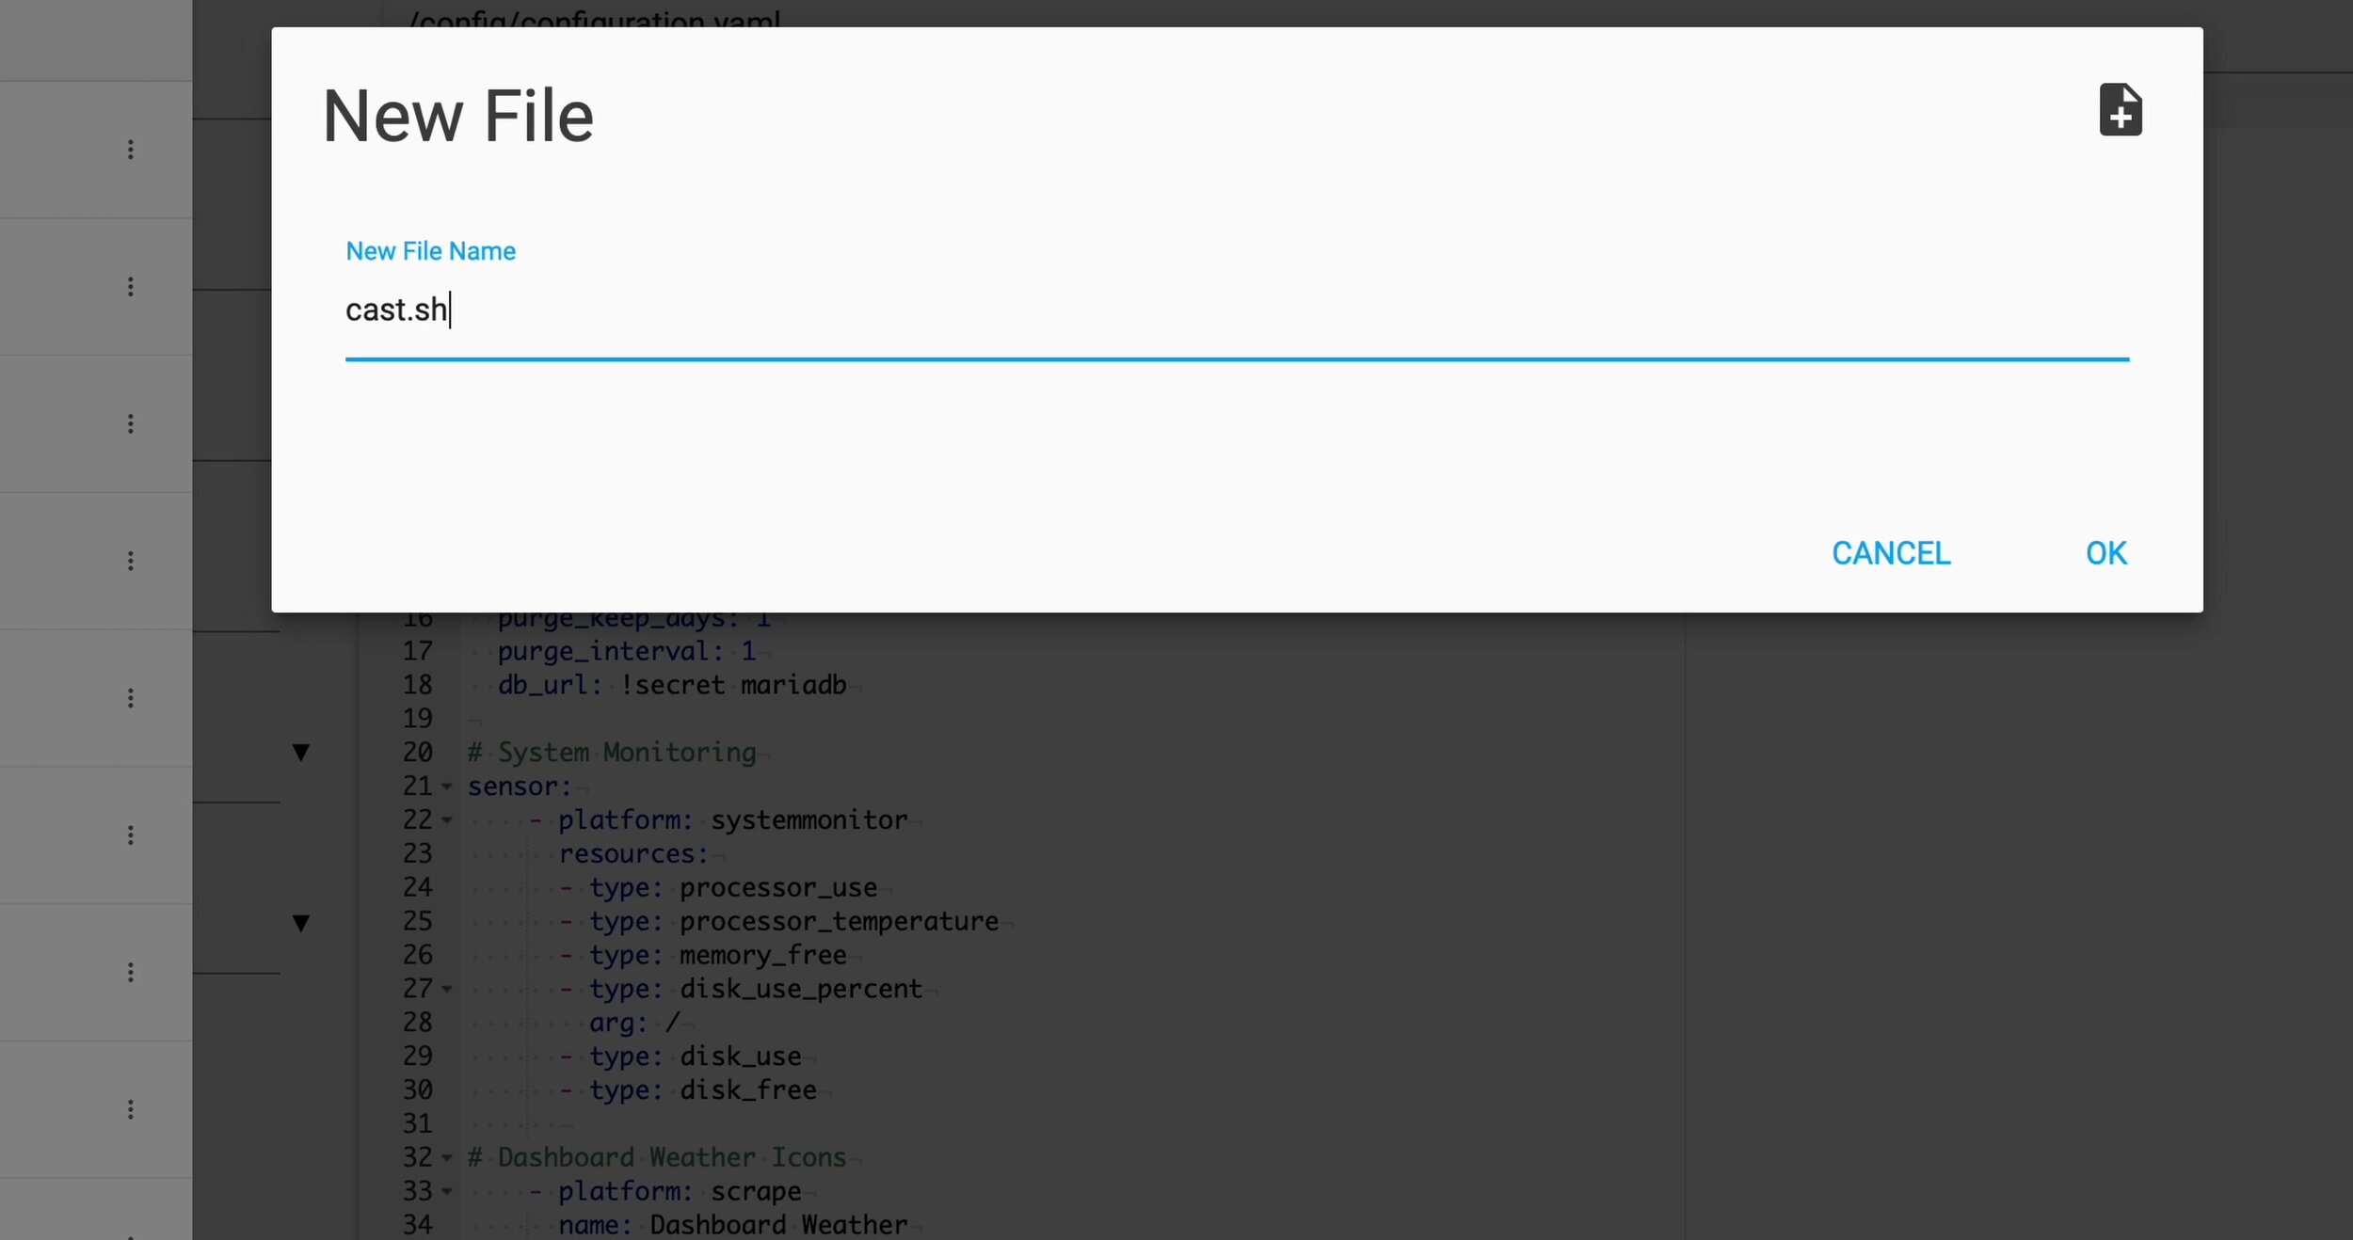Click the new file icon in dialog
The width and height of the screenshot is (2353, 1240).
point(2120,110)
